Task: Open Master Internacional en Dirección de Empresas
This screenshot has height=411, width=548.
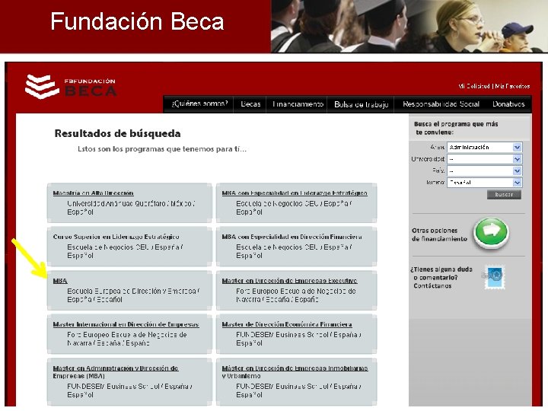Action: [126, 325]
